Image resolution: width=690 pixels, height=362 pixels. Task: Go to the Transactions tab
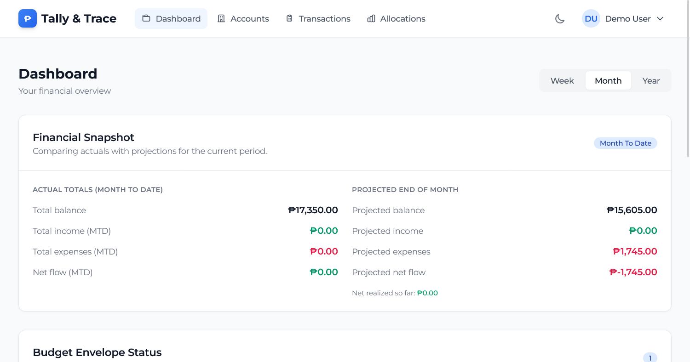point(324,19)
